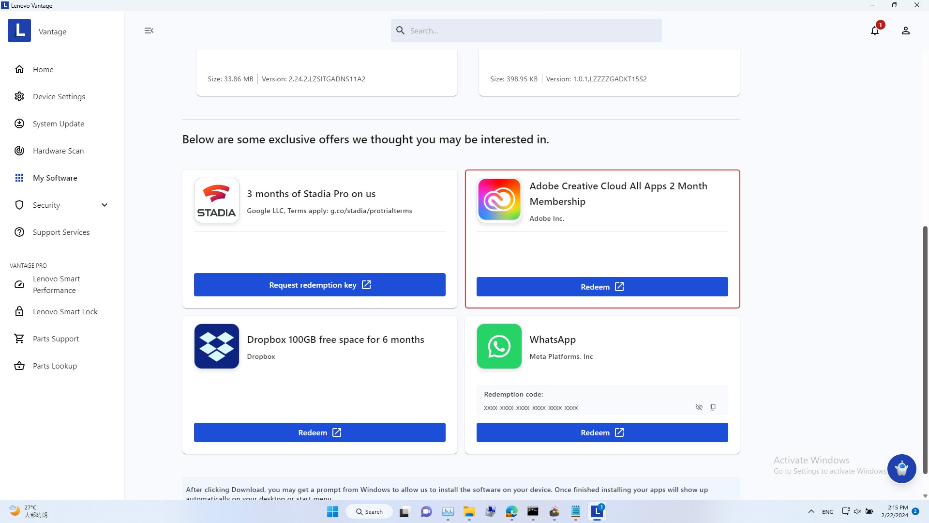Show hidden system tray icons

(811, 511)
